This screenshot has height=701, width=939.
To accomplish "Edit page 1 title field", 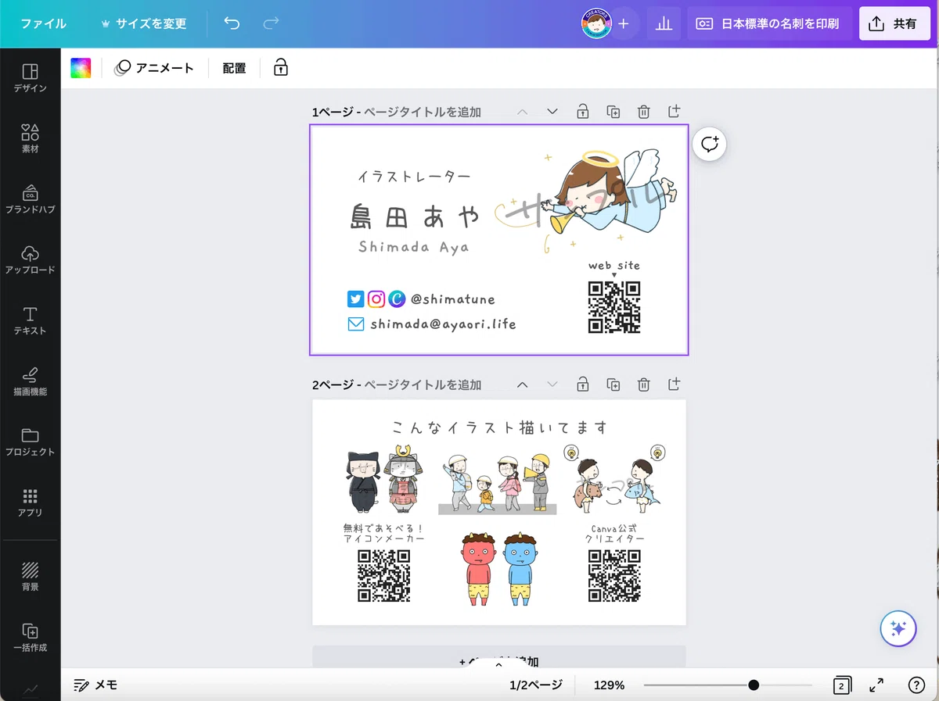I will (423, 112).
